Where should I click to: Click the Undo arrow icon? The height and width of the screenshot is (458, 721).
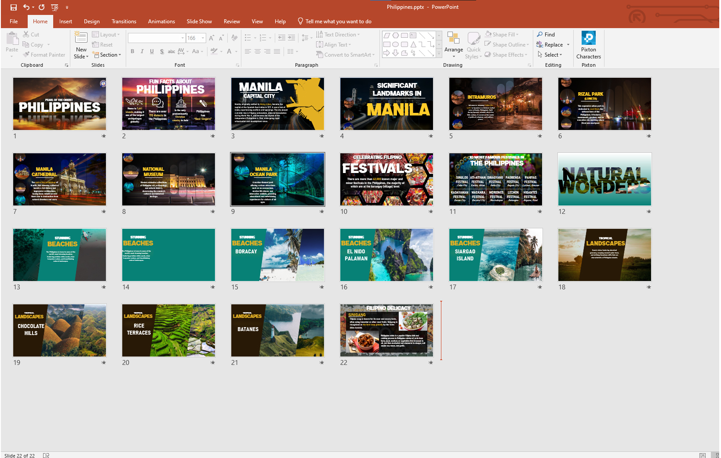26,7
